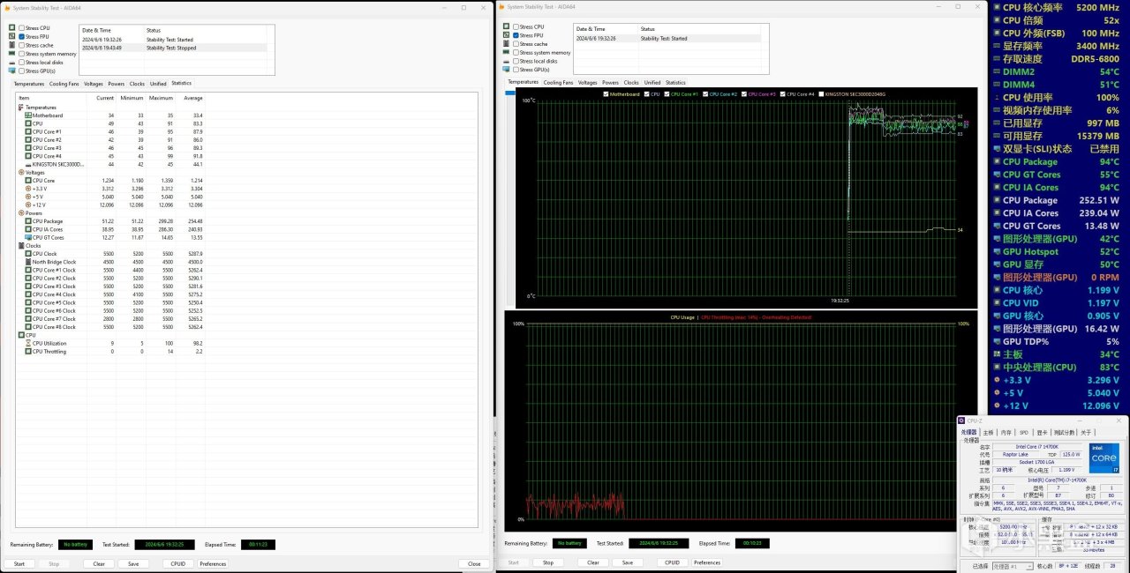Click the 'Maximum' column header in statistics
Screen dimensions: 1130x573
[x=161, y=98]
